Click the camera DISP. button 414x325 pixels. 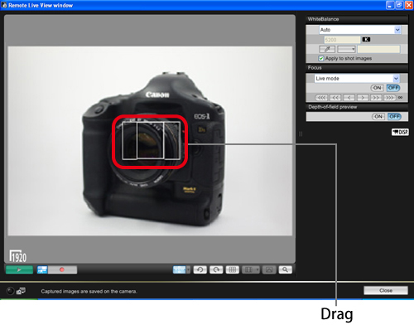(x=400, y=132)
